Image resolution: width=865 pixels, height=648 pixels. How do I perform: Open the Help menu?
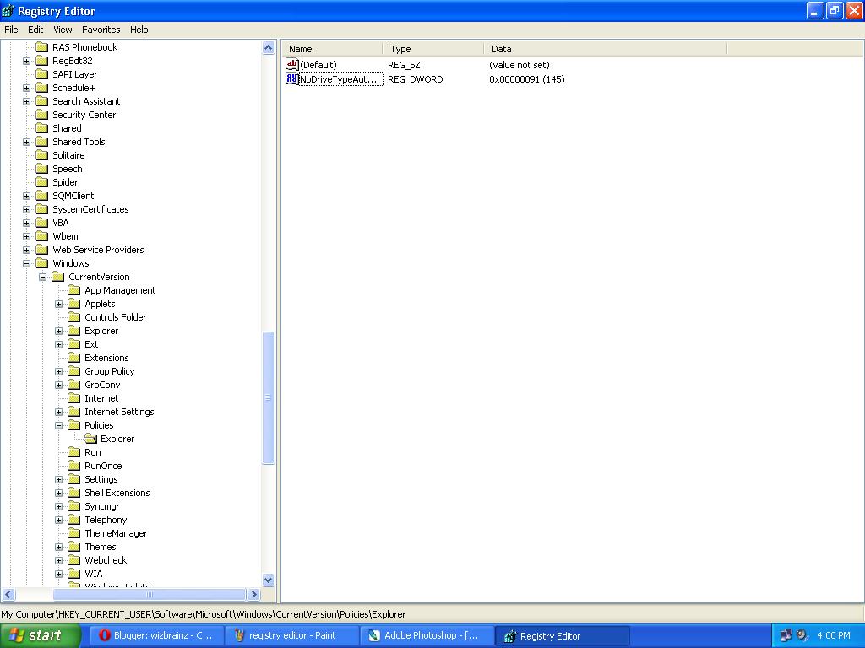tap(139, 30)
